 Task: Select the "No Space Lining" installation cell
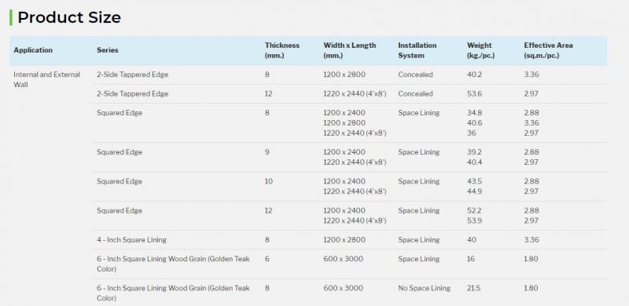click(x=424, y=289)
